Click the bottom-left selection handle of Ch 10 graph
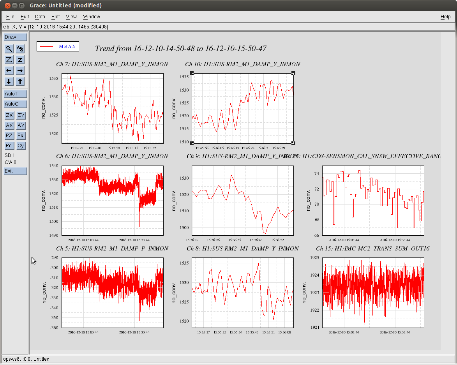 [192, 143]
